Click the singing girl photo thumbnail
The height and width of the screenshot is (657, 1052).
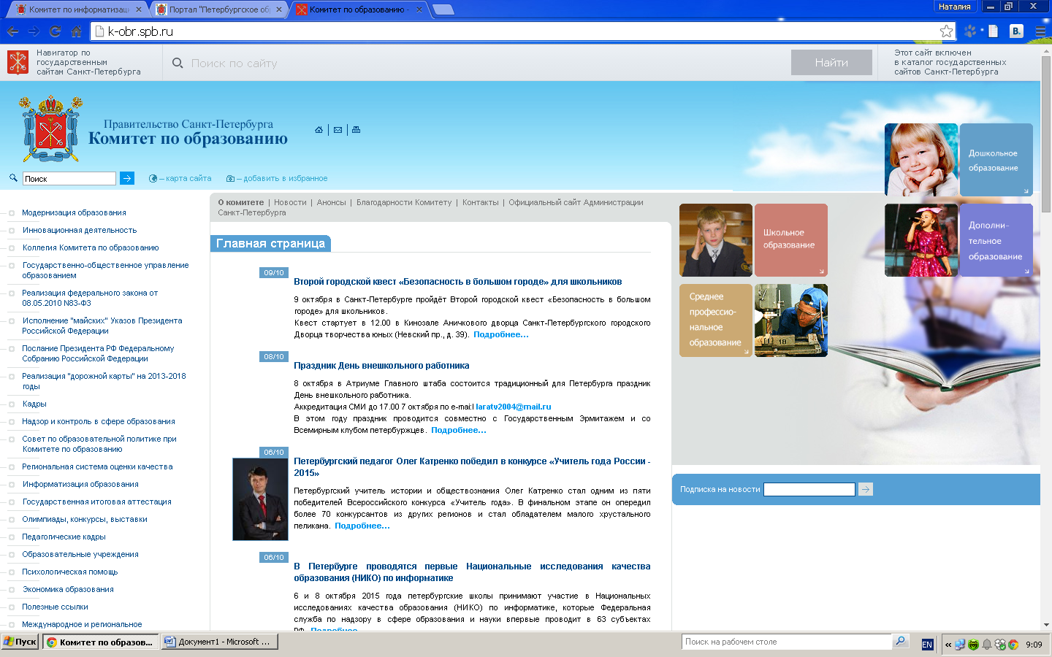pyautogui.click(x=921, y=240)
